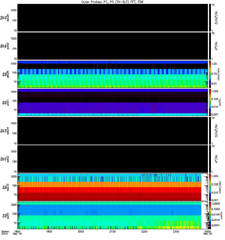Screen dimensions: 225x240
Task: Click the 1900 time axis tick label
Action: (49, 232)
